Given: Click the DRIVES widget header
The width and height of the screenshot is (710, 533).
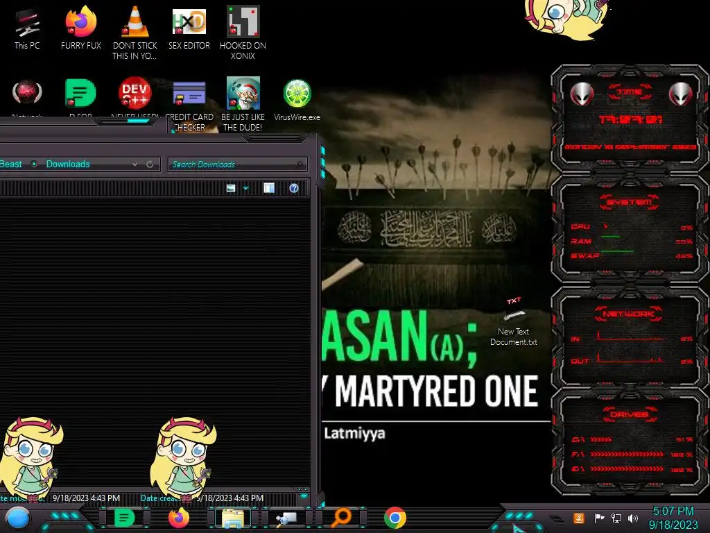Looking at the screenshot, I should tap(630, 414).
